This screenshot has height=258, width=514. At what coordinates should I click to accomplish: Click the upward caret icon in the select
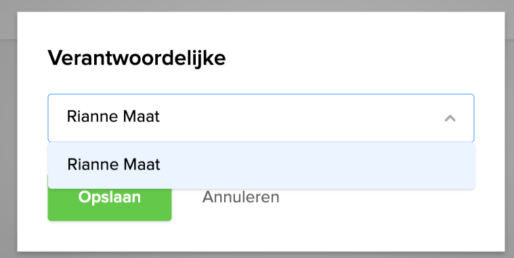coord(450,118)
